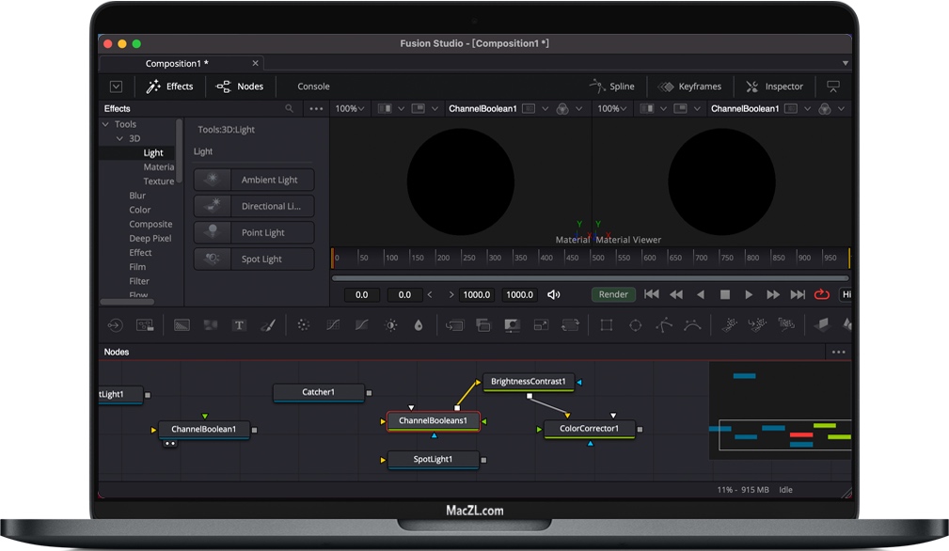Select the Rectangle mask tool
The height and width of the screenshot is (551, 949).
(x=607, y=325)
